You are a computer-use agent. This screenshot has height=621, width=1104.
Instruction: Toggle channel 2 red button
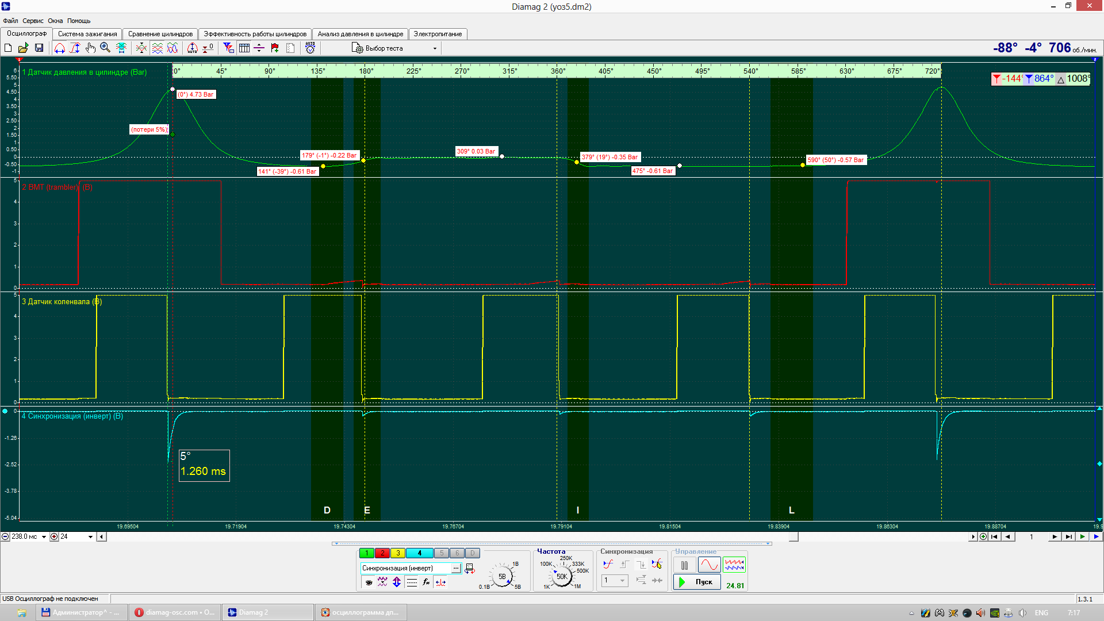click(x=382, y=553)
